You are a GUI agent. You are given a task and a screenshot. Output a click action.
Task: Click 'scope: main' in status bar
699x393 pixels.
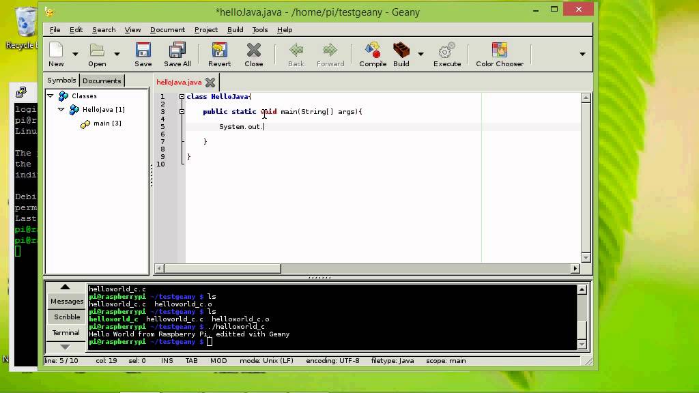(x=446, y=361)
